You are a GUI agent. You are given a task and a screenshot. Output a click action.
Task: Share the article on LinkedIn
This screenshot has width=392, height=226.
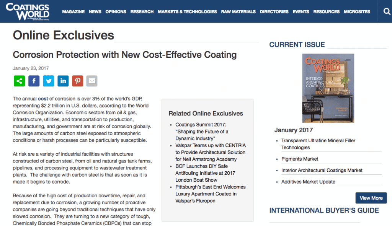63,81
